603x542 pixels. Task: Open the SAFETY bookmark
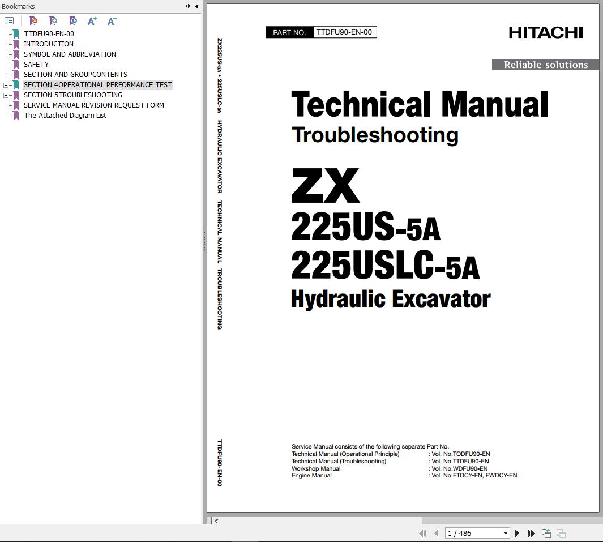tap(36, 64)
